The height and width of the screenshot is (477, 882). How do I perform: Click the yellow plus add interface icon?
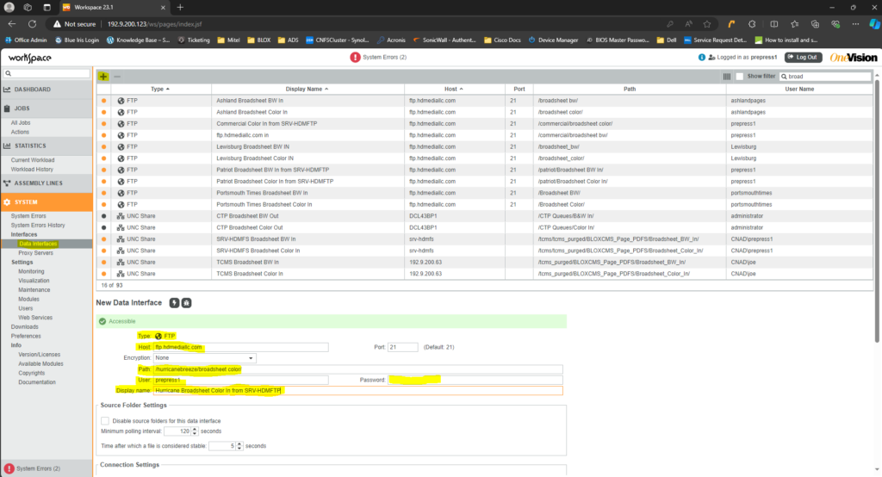pyautogui.click(x=103, y=77)
